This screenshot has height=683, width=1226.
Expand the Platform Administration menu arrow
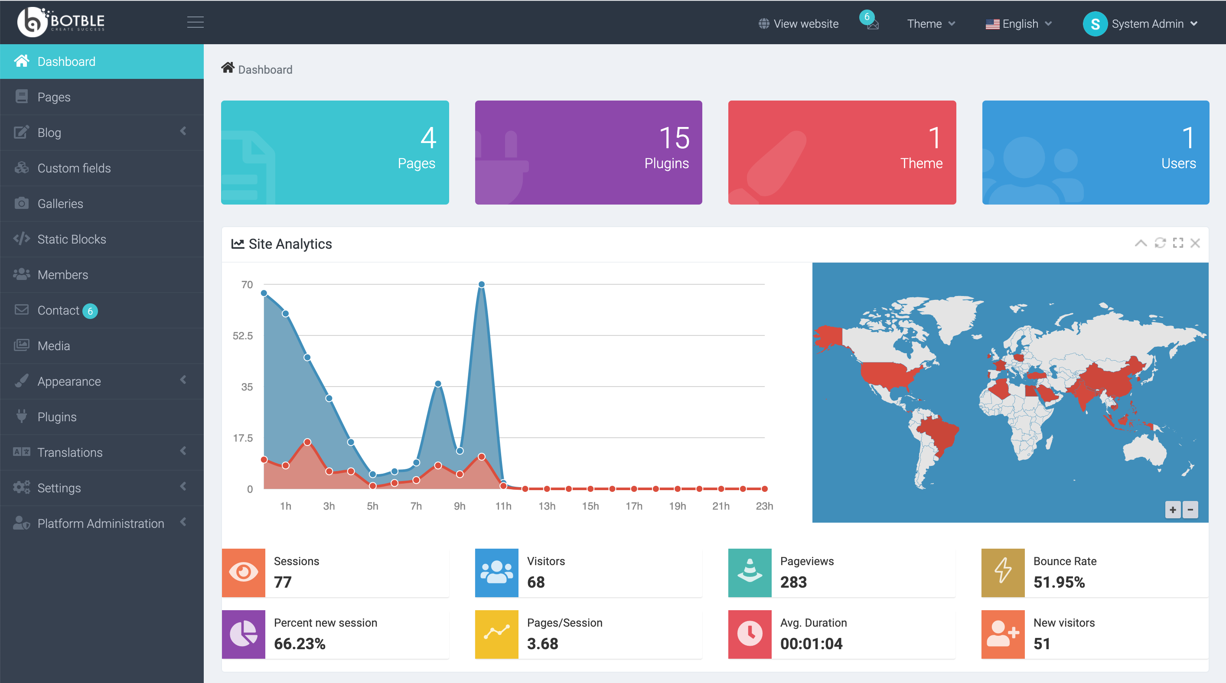[x=183, y=522]
